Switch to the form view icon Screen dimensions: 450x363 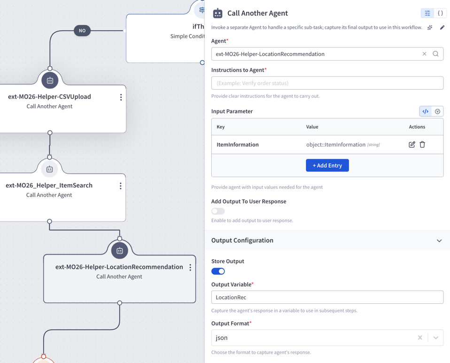(427, 13)
